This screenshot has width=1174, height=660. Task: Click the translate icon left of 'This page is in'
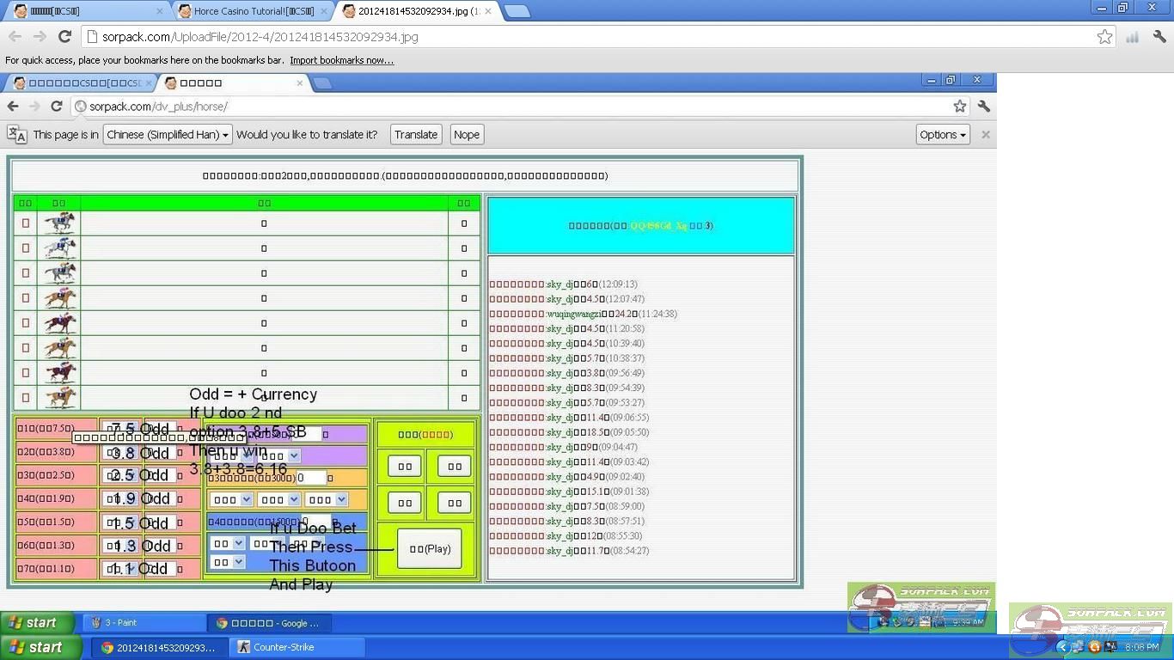16,134
